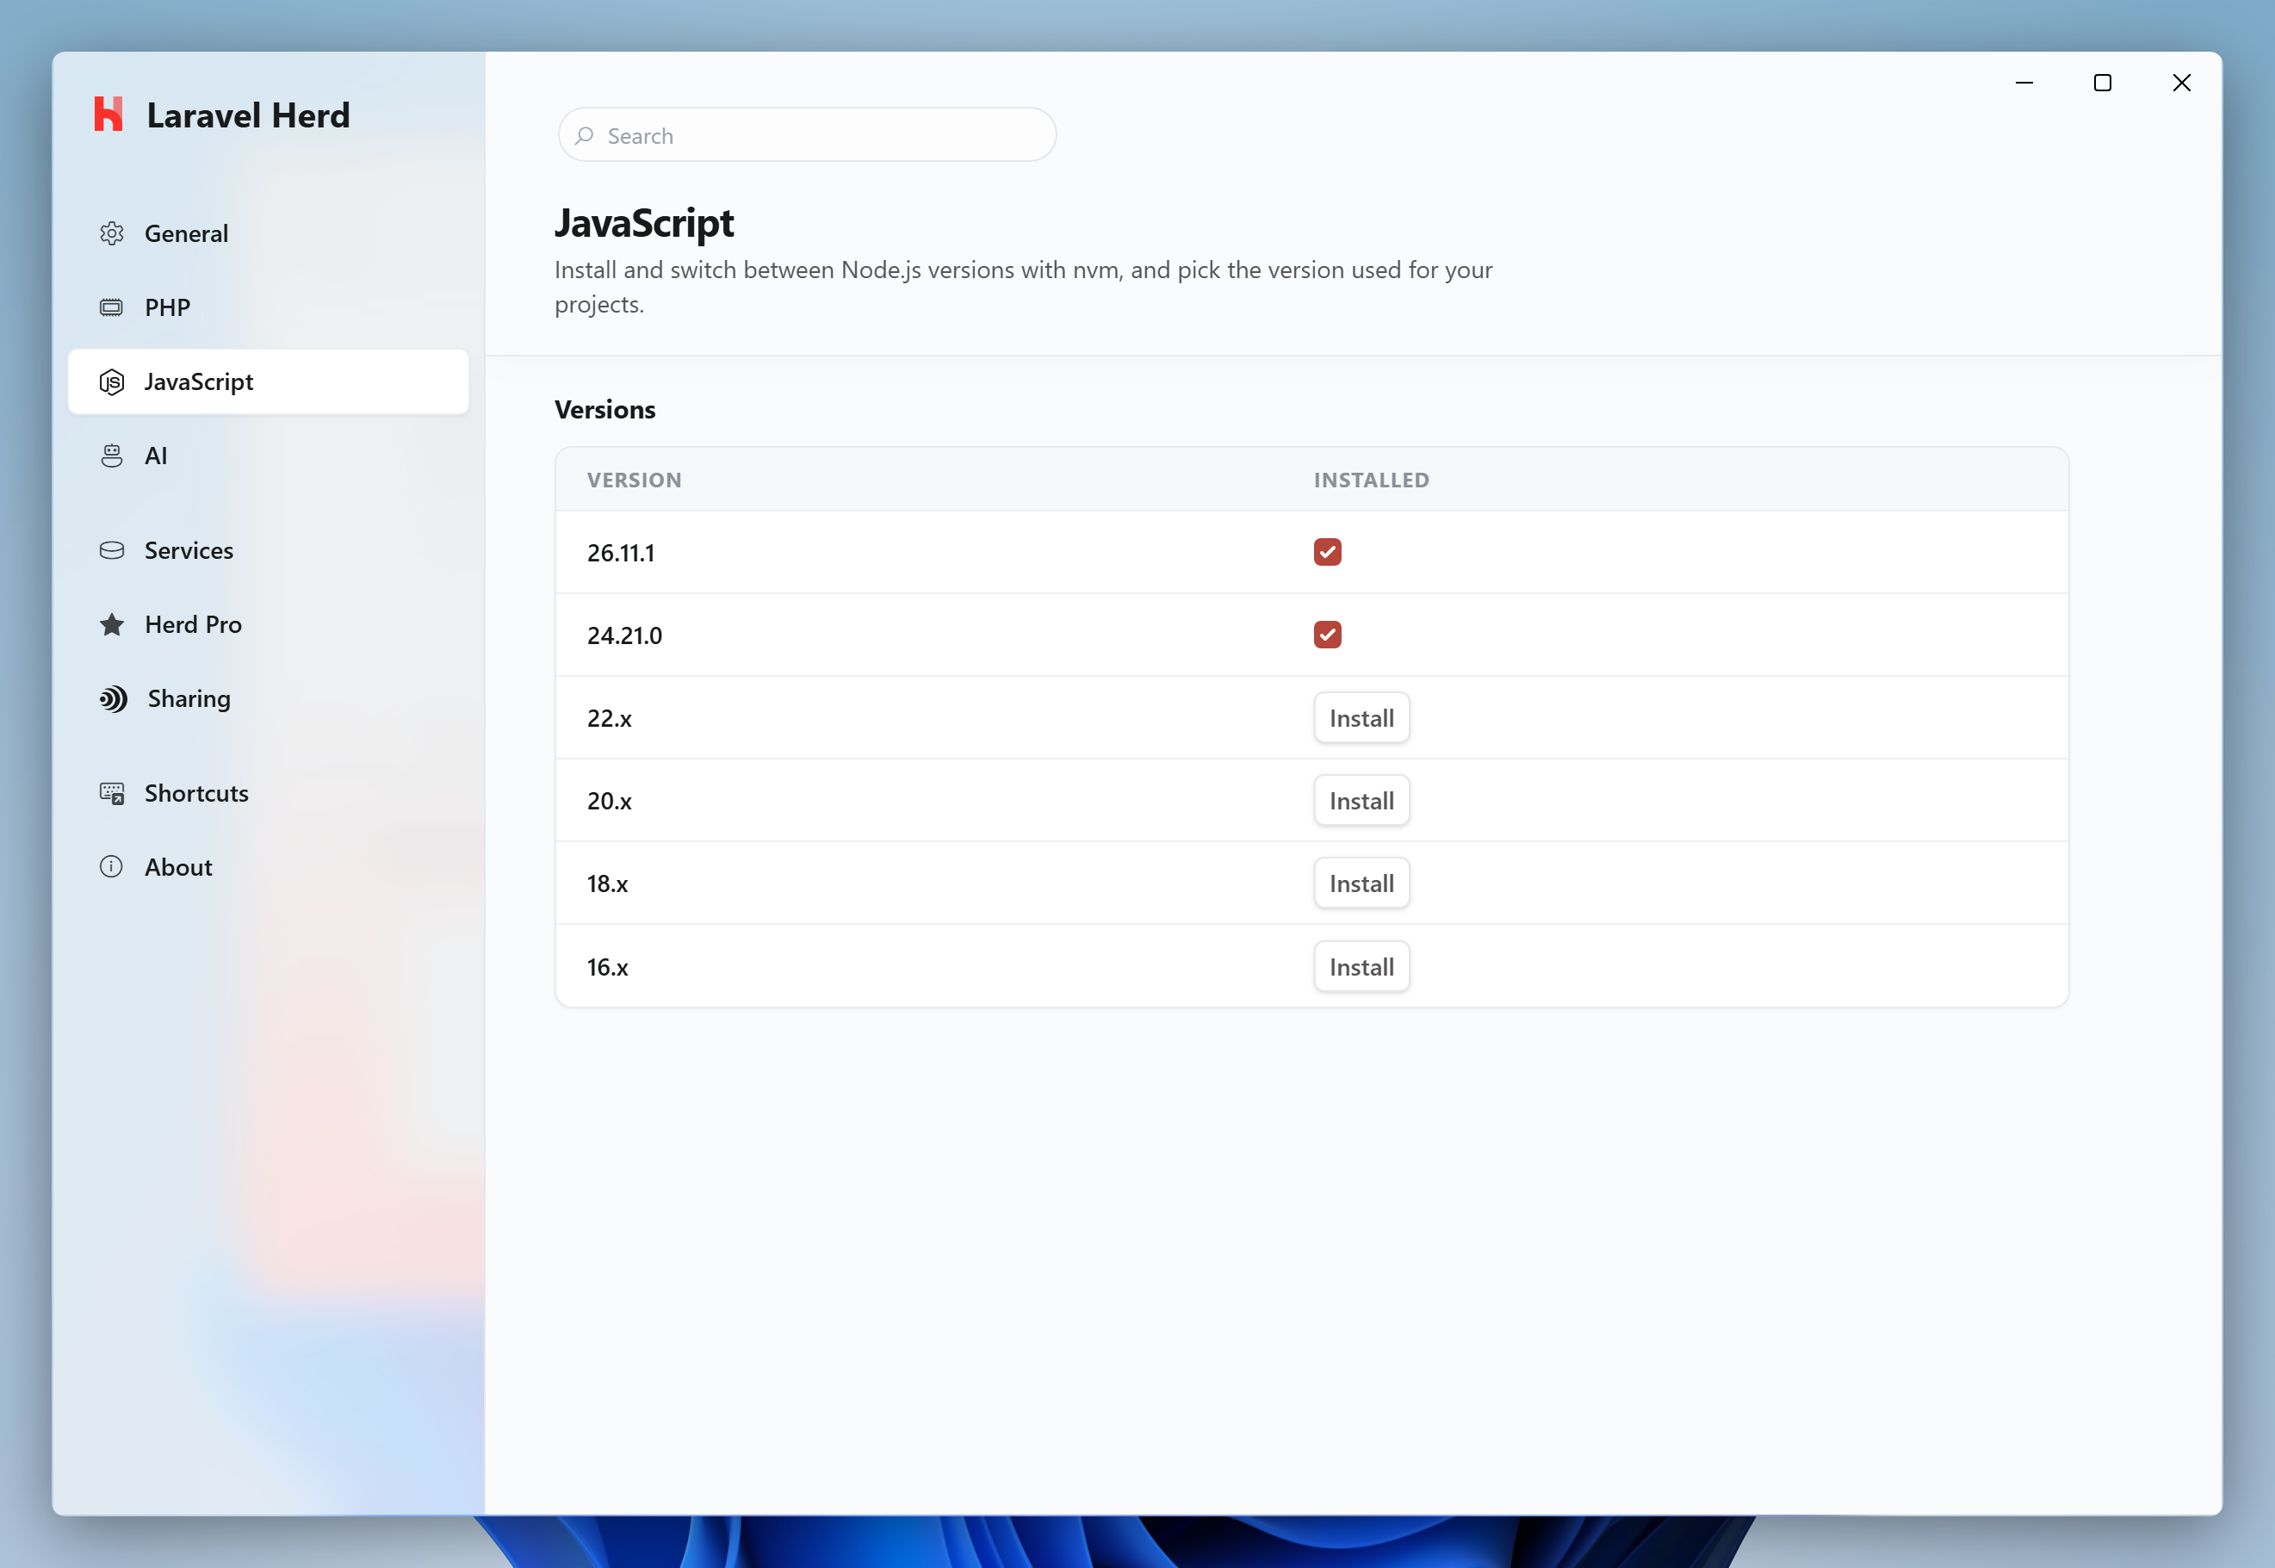Install Node.js version 18.x
The height and width of the screenshot is (1568, 2275).
tap(1361, 883)
